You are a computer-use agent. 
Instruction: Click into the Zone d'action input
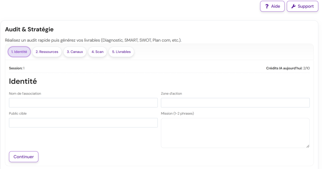pyautogui.click(x=235, y=103)
